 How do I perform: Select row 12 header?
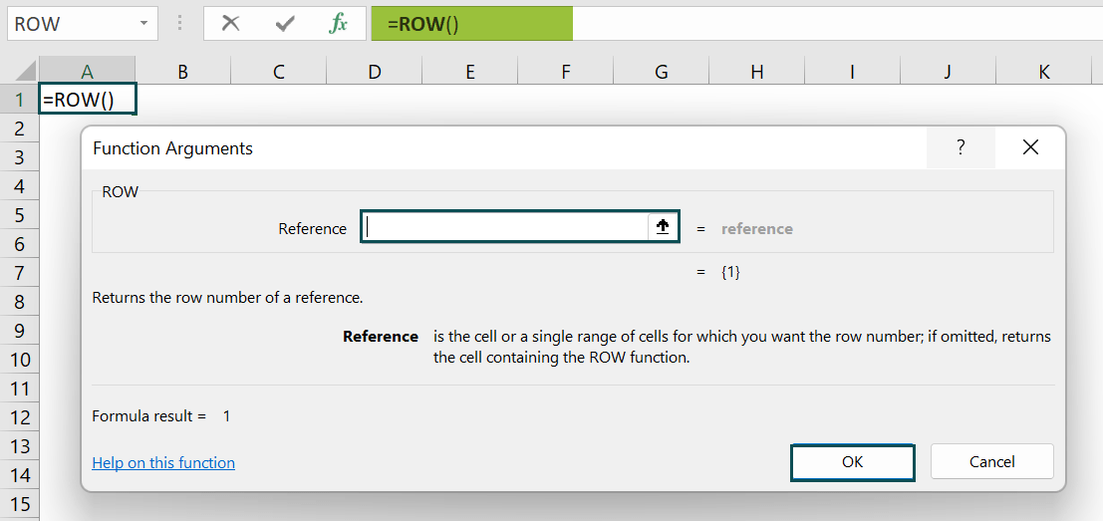20,417
